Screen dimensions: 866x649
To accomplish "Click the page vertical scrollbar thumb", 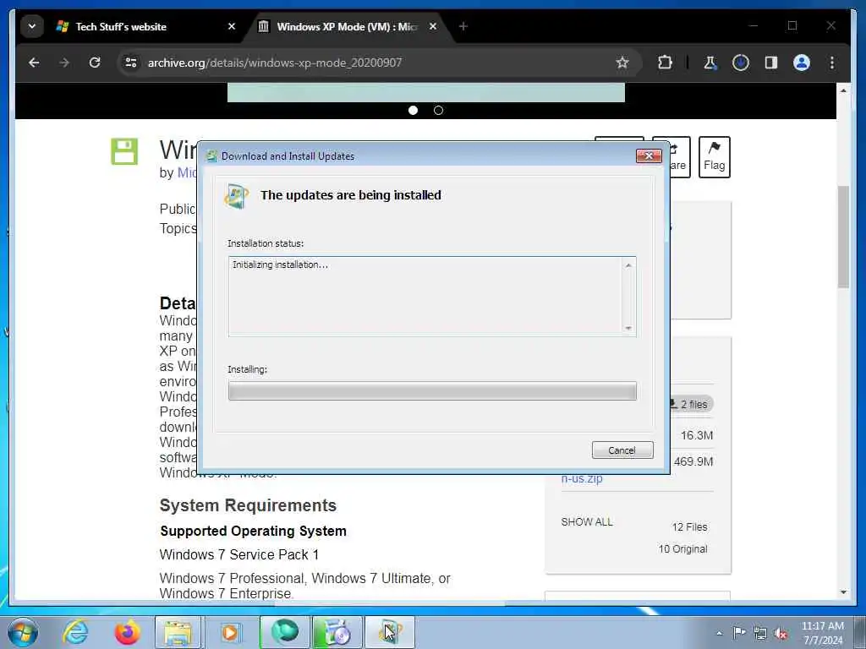I will tap(843, 237).
